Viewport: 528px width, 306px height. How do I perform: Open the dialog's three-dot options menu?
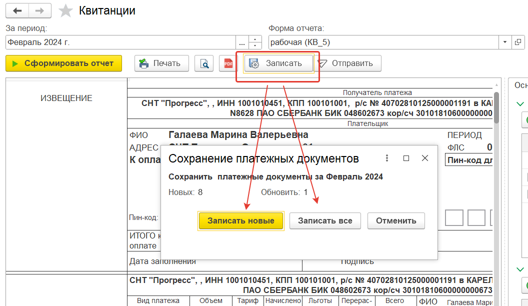point(386,158)
